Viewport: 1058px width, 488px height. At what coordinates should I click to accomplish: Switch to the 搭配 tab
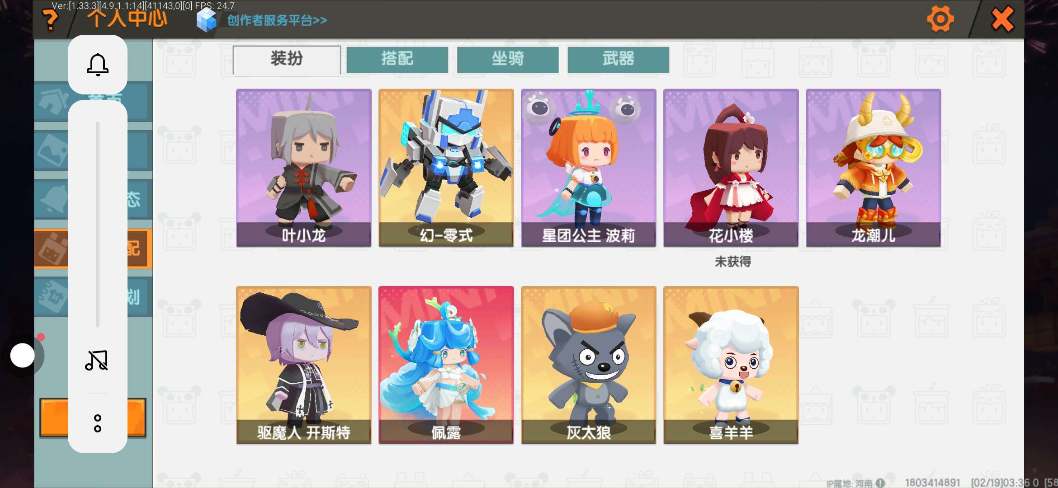(x=397, y=59)
